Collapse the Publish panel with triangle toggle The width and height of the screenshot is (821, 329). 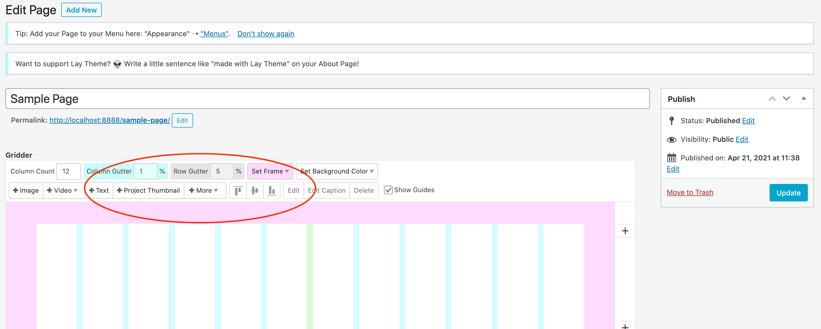803,99
